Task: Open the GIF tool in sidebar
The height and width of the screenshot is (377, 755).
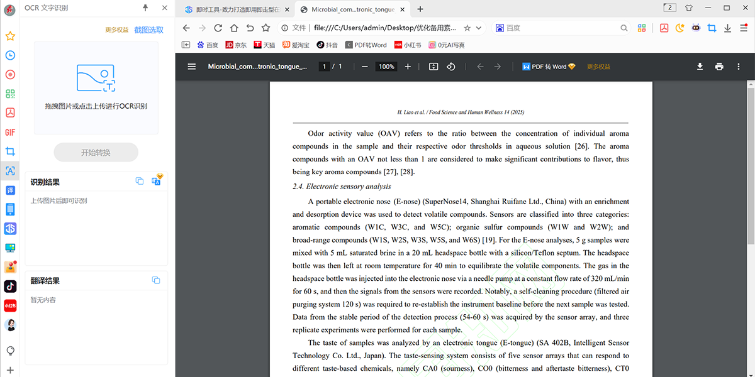Action: (10, 132)
